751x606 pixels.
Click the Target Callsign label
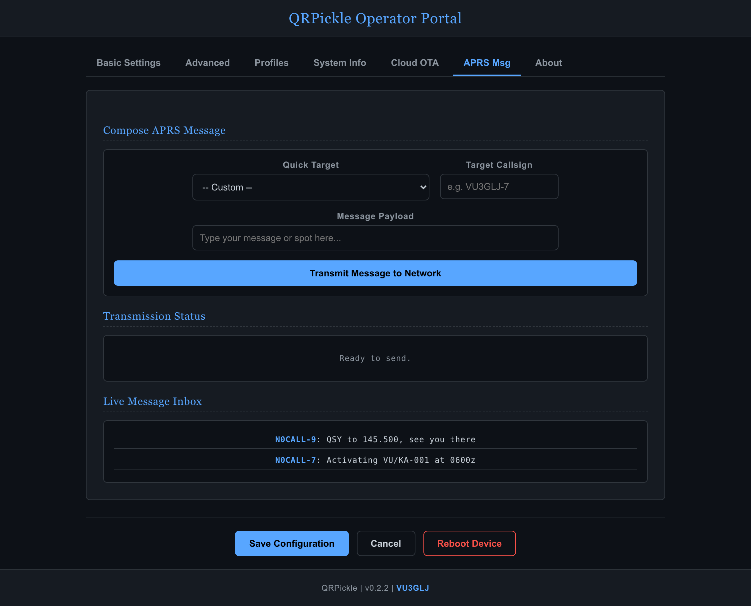pyautogui.click(x=499, y=165)
